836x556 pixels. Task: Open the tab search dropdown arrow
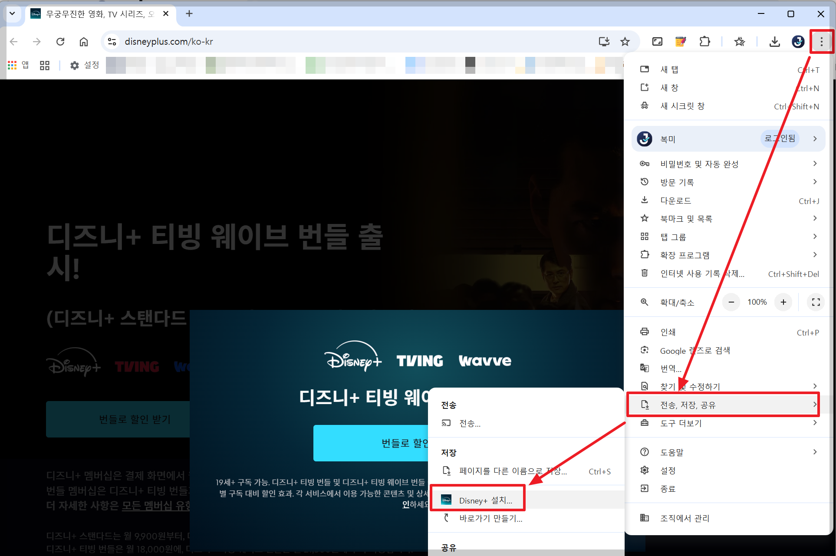[12, 13]
